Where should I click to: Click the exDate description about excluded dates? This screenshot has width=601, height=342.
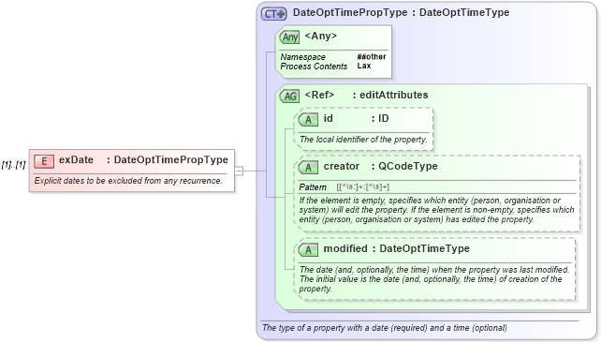point(128,181)
